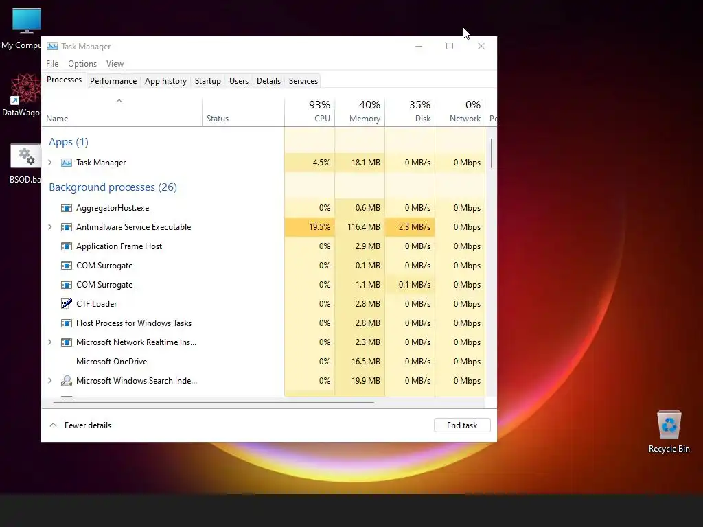Click the 19.9 MB memory value for Search Indexer
703x527 pixels.
tap(365, 381)
